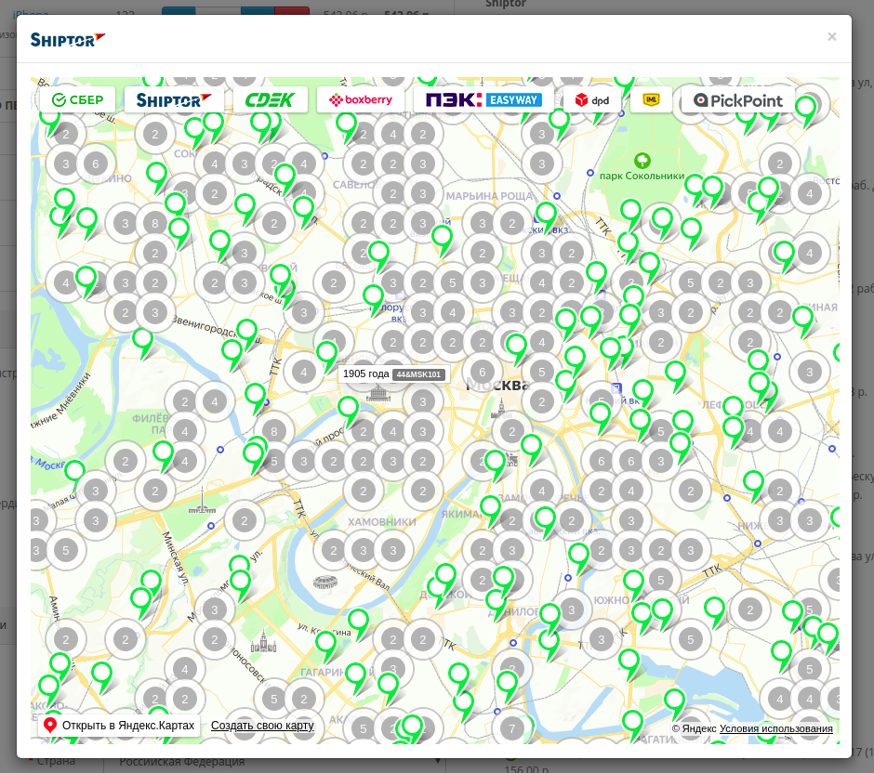The width and height of the screenshot is (874, 773).
Task: Click the '1905 года' pickup point tooltip
Action: (393, 373)
